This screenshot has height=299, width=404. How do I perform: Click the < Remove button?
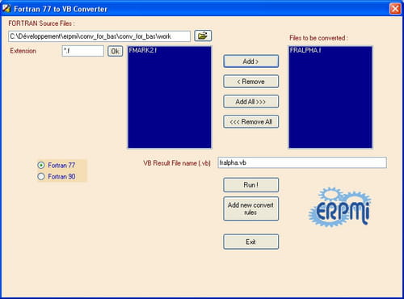250,82
